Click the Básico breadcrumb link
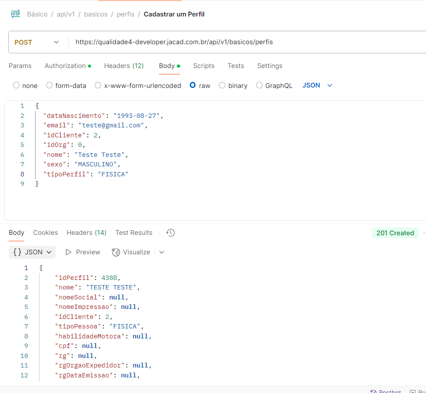The width and height of the screenshot is (426, 393). coord(37,14)
